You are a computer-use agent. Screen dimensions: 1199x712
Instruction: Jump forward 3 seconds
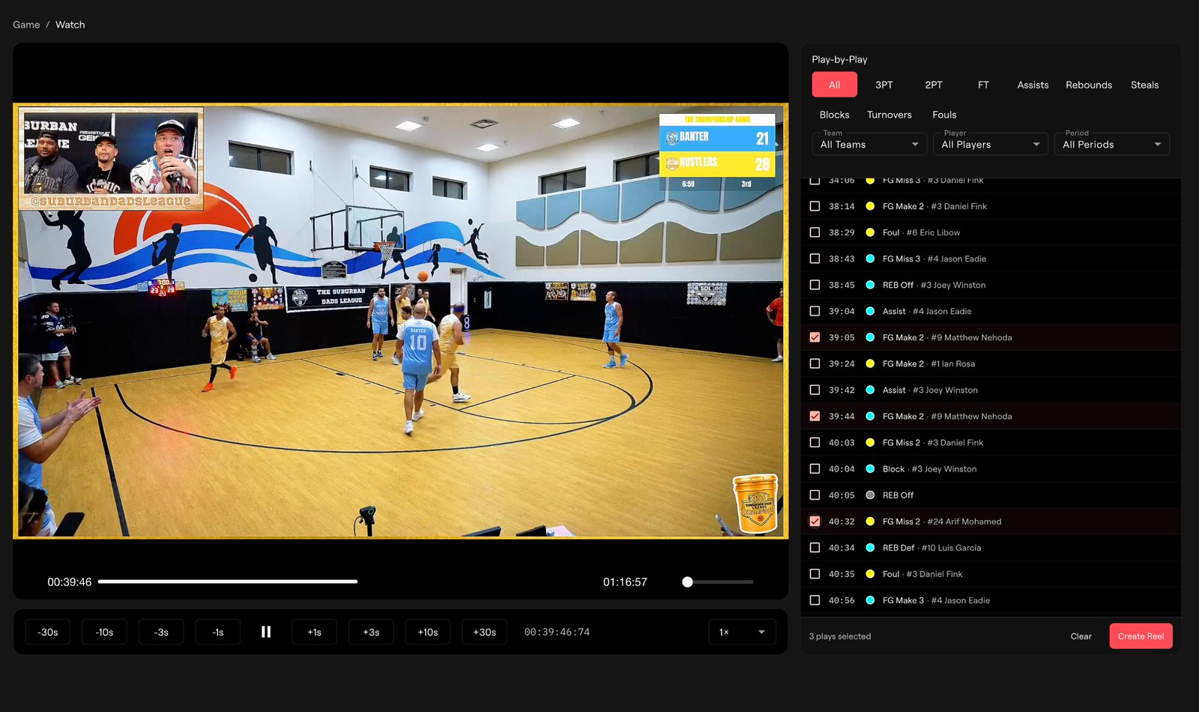point(371,632)
